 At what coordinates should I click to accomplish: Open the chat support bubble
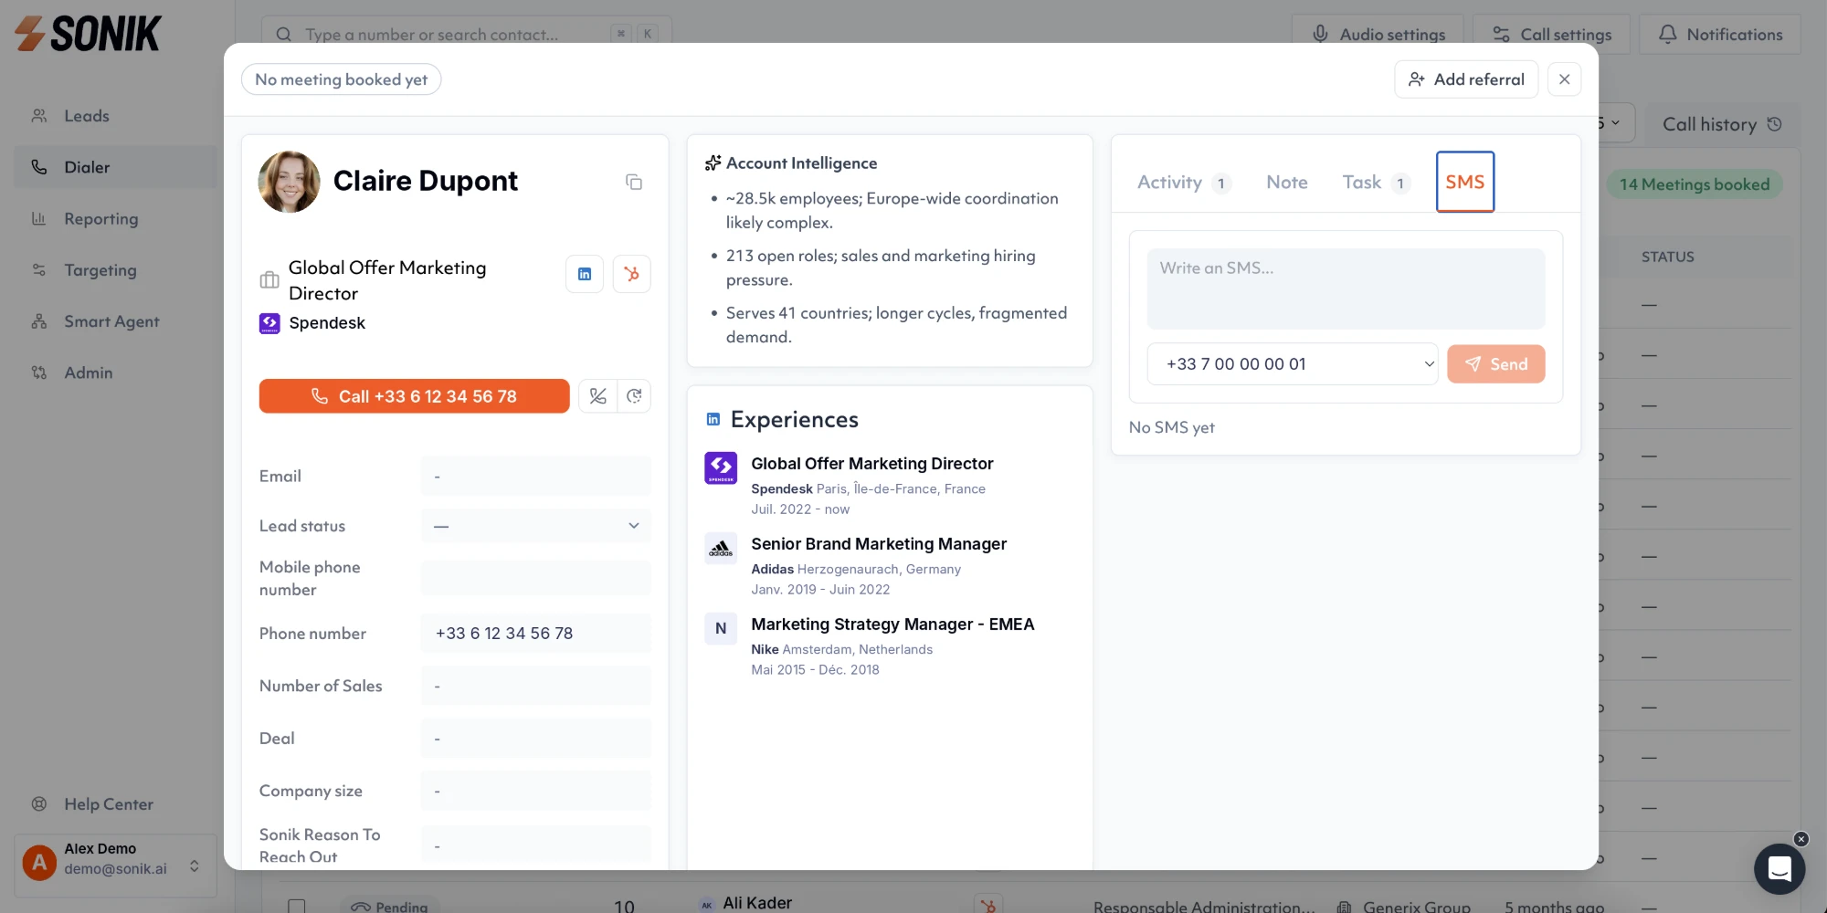pyautogui.click(x=1779, y=868)
